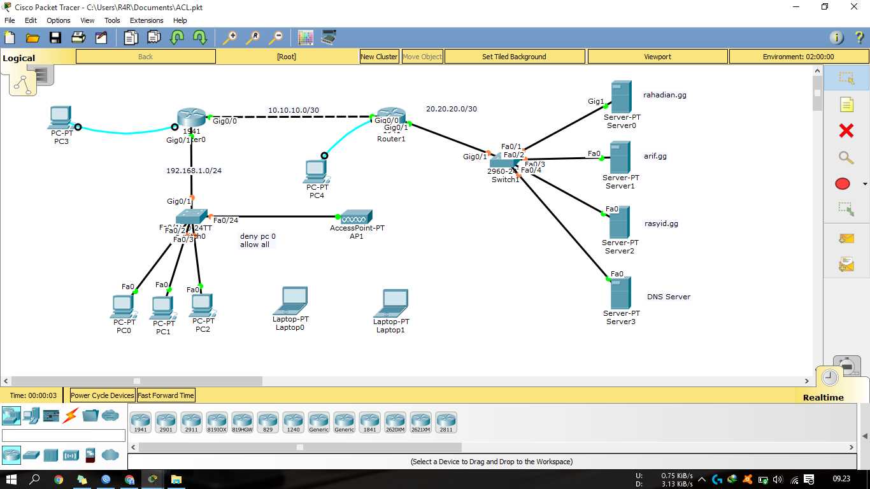Open the drawing palette icon
Viewport: 870px width, 489px height.
tap(306, 38)
